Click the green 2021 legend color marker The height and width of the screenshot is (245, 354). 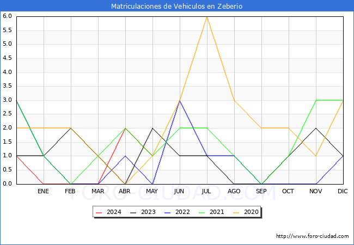point(202,212)
